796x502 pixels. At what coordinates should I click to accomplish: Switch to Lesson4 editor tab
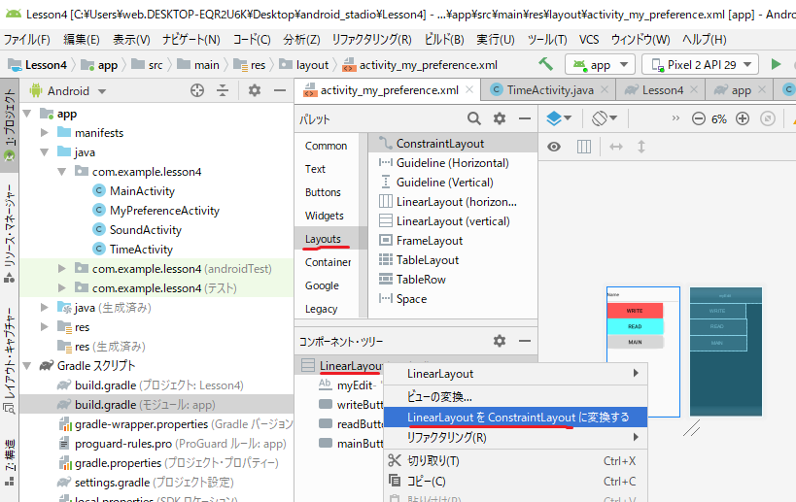coord(663,90)
